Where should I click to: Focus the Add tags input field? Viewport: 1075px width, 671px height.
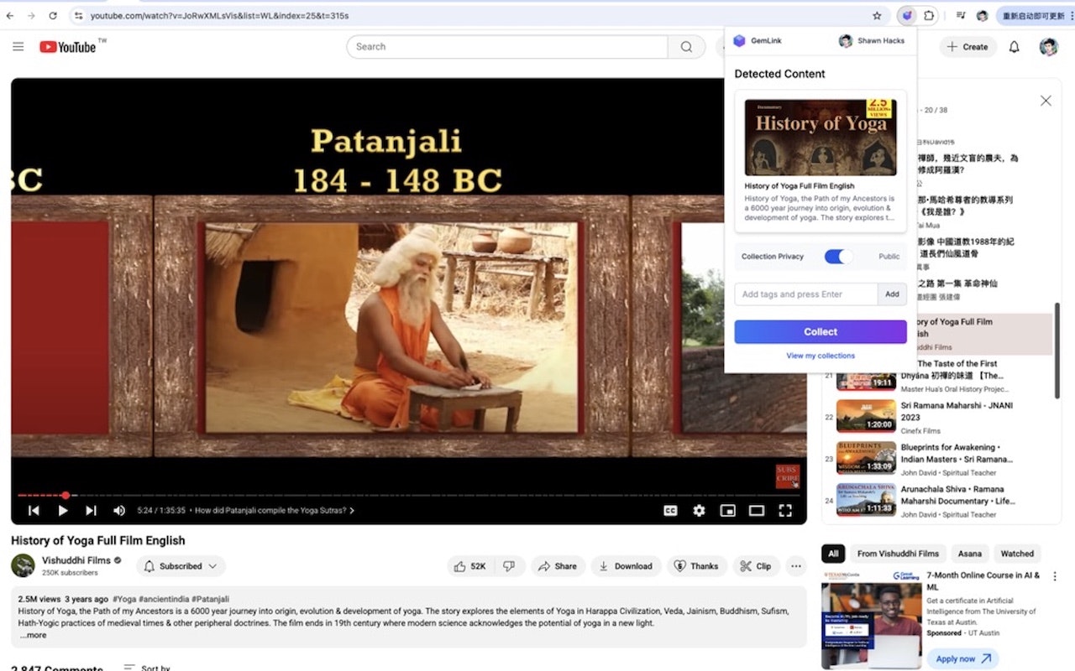coord(806,294)
